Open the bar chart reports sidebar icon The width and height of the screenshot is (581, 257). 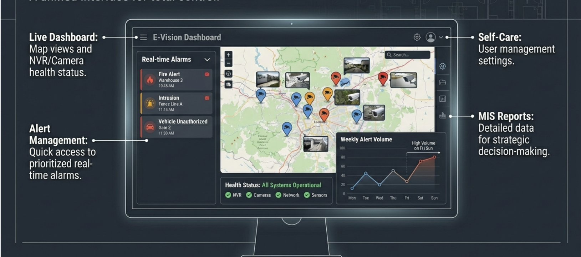click(443, 115)
